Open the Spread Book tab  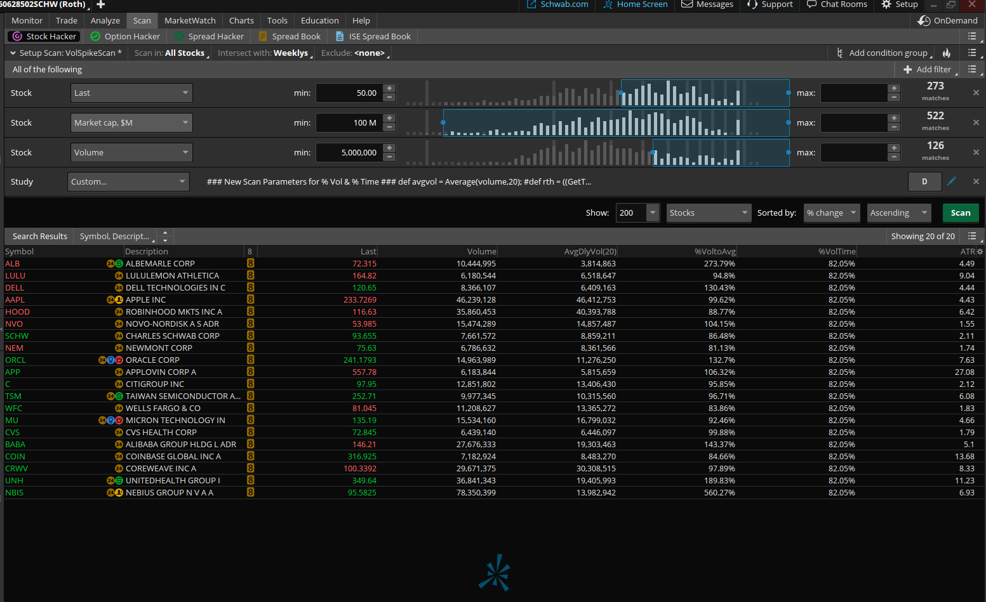[290, 37]
